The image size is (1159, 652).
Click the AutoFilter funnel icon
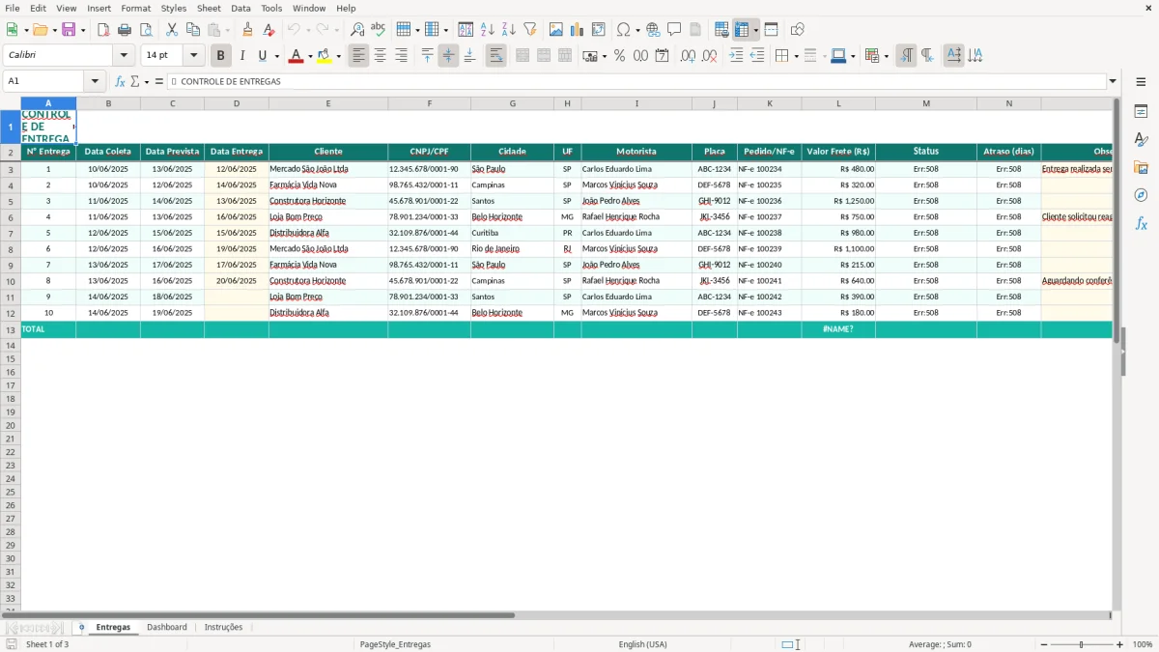click(x=529, y=30)
